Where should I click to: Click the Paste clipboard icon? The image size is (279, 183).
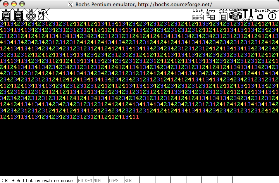click(x=223, y=15)
